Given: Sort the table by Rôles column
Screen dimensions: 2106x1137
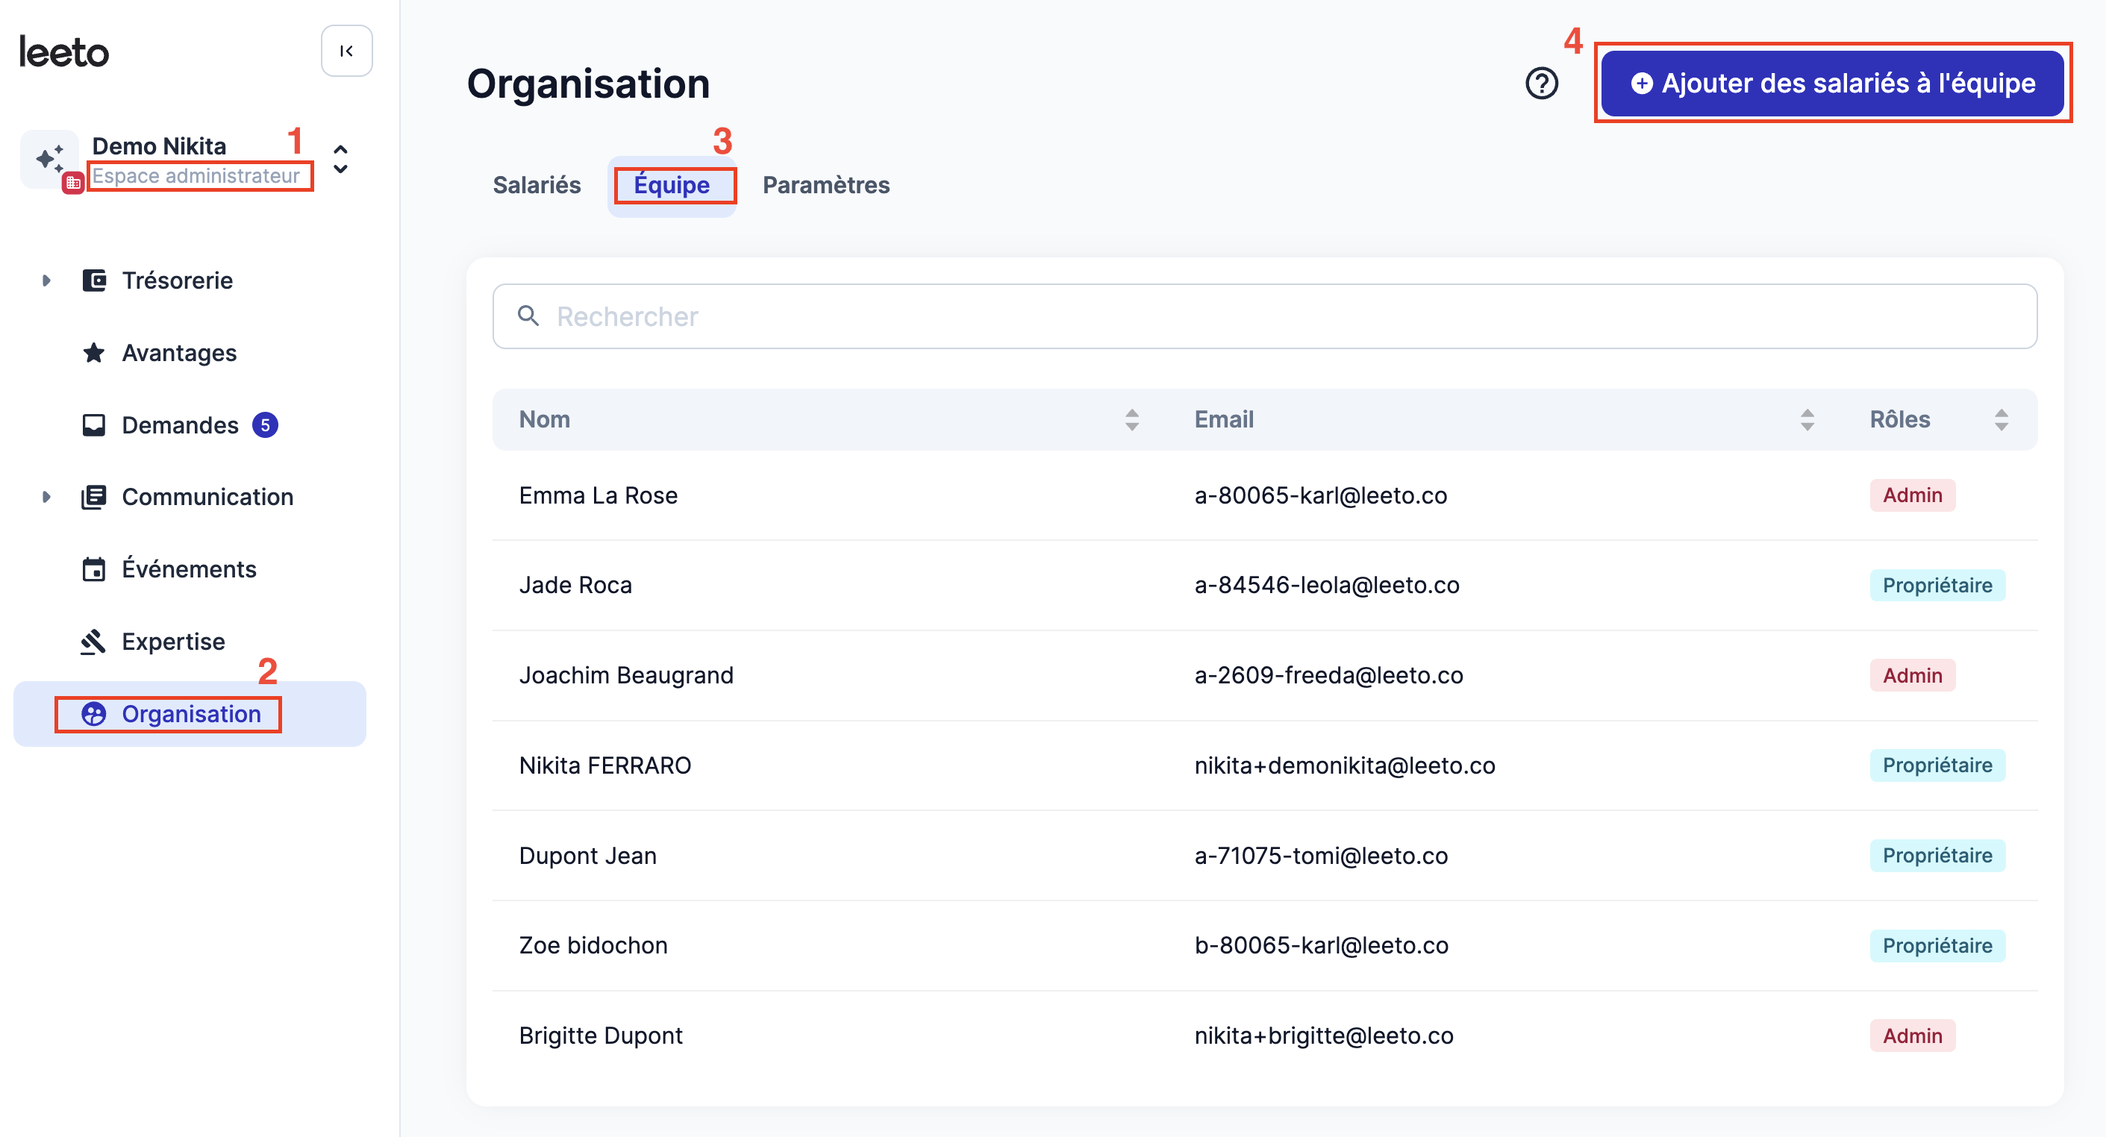Looking at the screenshot, I should pyautogui.click(x=2002, y=419).
